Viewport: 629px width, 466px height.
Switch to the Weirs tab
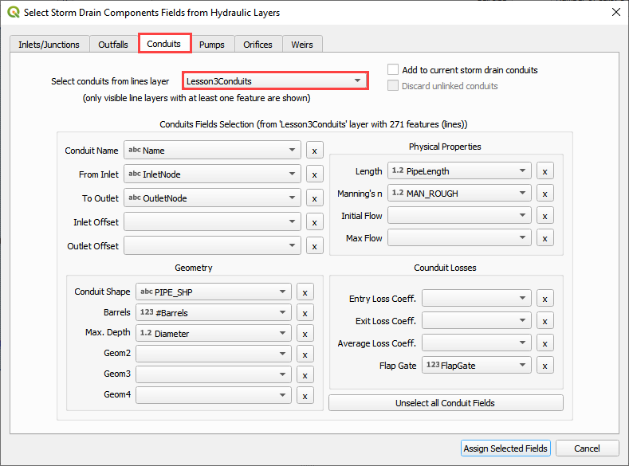[x=302, y=45]
